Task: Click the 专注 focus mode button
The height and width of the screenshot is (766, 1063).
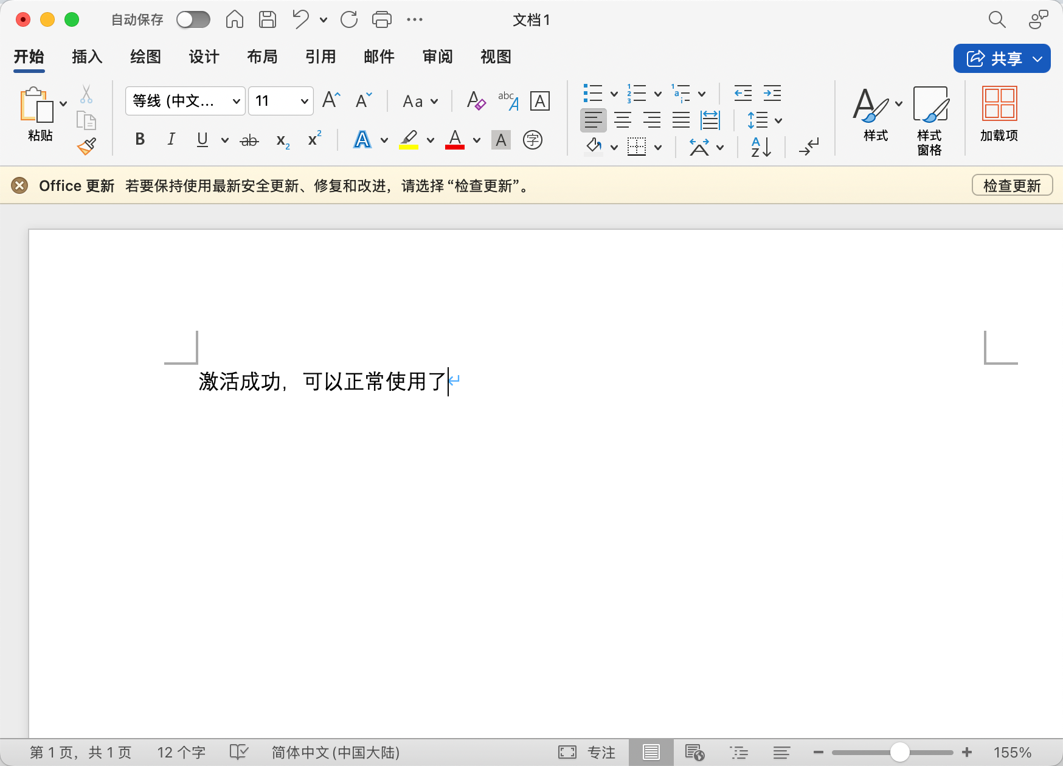Action: [x=587, y=753]
